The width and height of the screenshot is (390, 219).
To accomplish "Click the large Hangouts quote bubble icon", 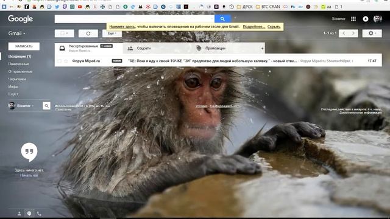I will pos(29,152).
